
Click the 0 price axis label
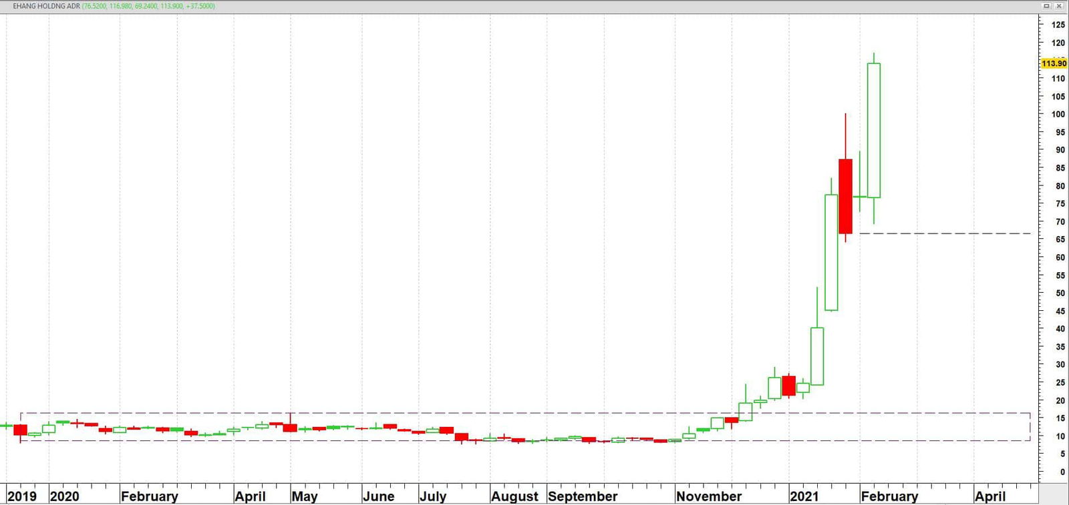pos(1062,472)
